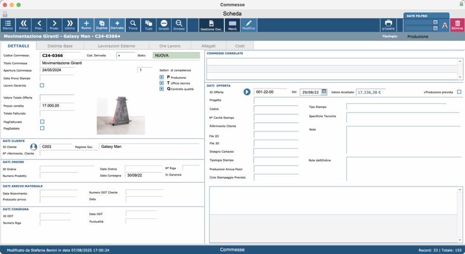This screenshot has height=254, width=465.
Task: Uncheck Q Controllo qualità sector
Action: click(162, 88)
